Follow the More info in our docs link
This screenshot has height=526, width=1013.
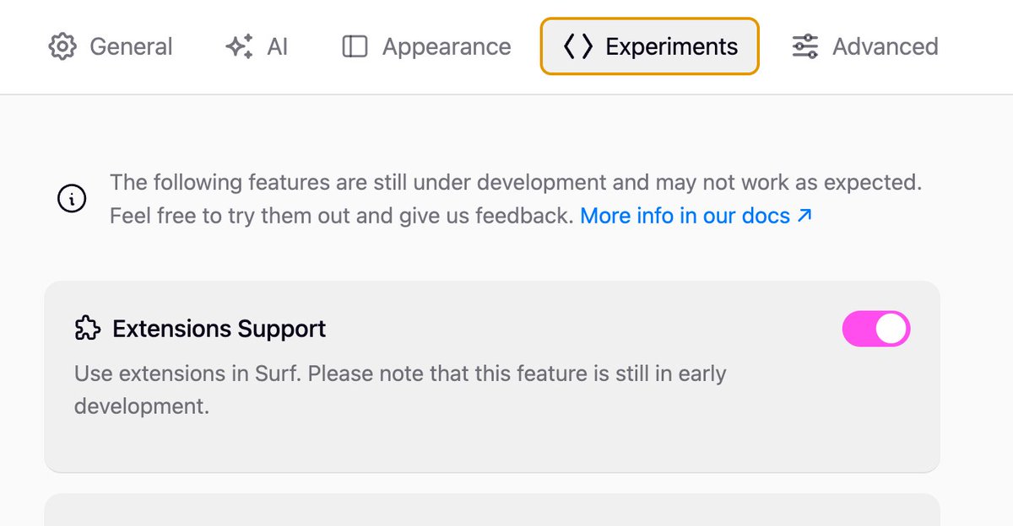point(685,216)
